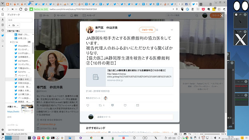
Task: Open the address bar history dropdown arrow
Action: point(173,9)
